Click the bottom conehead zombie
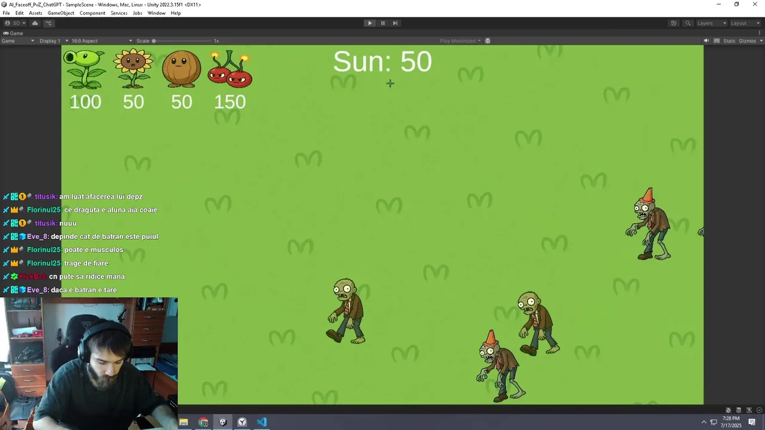Viewport: 765px width, 430px height. tap(501, 365)
